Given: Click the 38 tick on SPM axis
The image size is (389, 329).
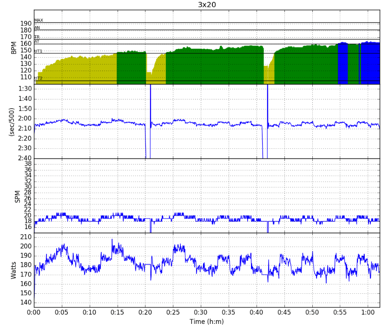Looking at the screenshot, I should click(27, 164).
